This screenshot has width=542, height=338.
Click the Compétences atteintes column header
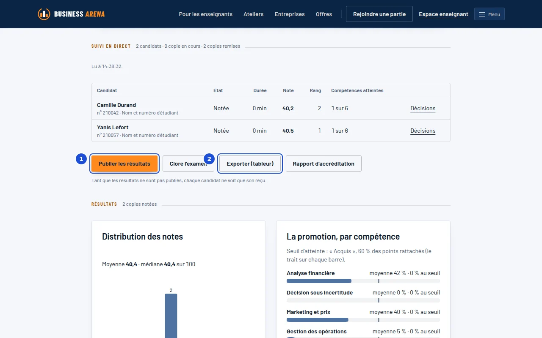[x=357, y=90]
